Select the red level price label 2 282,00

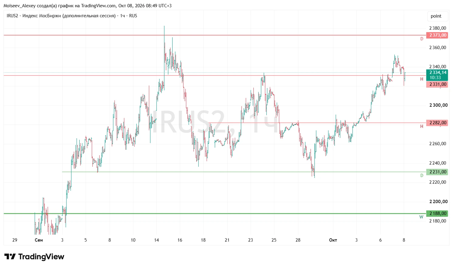click(437, 123)
